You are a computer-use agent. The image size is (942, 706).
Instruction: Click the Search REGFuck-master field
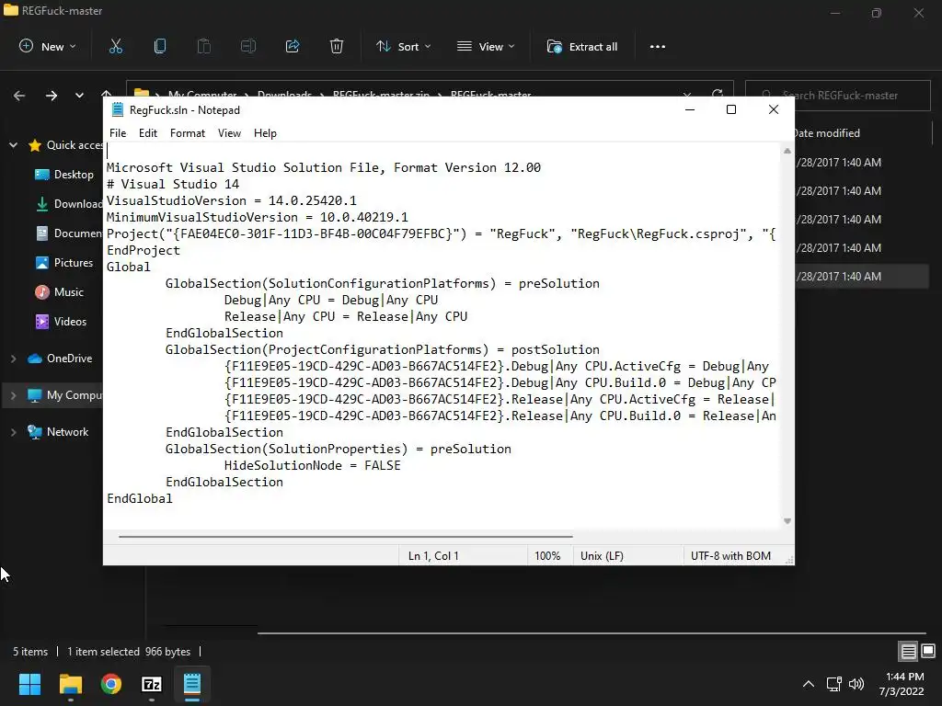(x=839, y=96)
